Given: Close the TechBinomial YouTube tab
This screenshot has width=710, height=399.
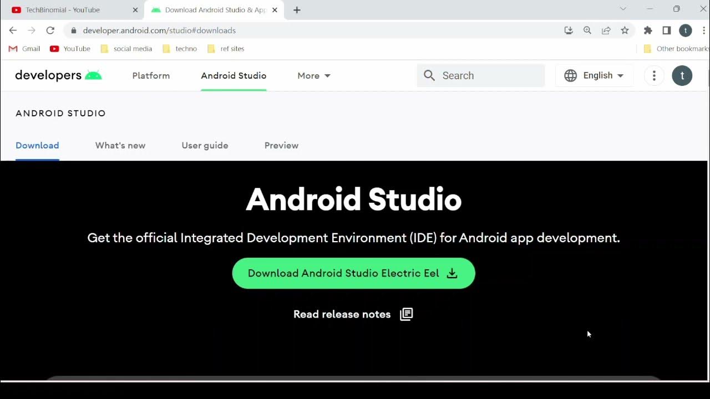Looking at the screenshot, I should tap(135, 10).
